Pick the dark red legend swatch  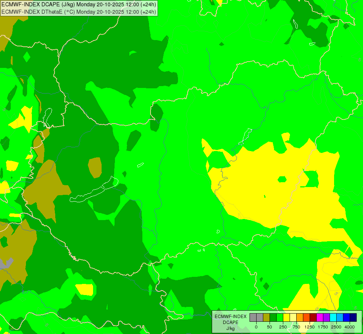tap(313, 318)
